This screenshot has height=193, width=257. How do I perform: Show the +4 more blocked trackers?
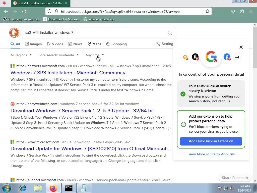[x=237, y=57]
